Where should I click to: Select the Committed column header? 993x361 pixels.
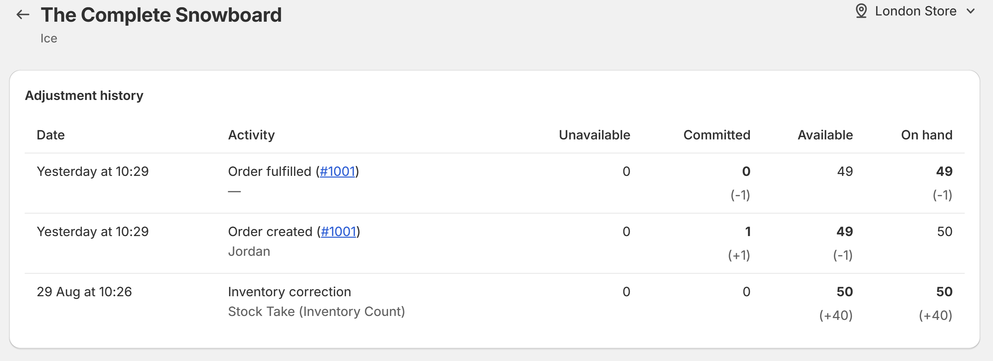[x=717, y=135]
